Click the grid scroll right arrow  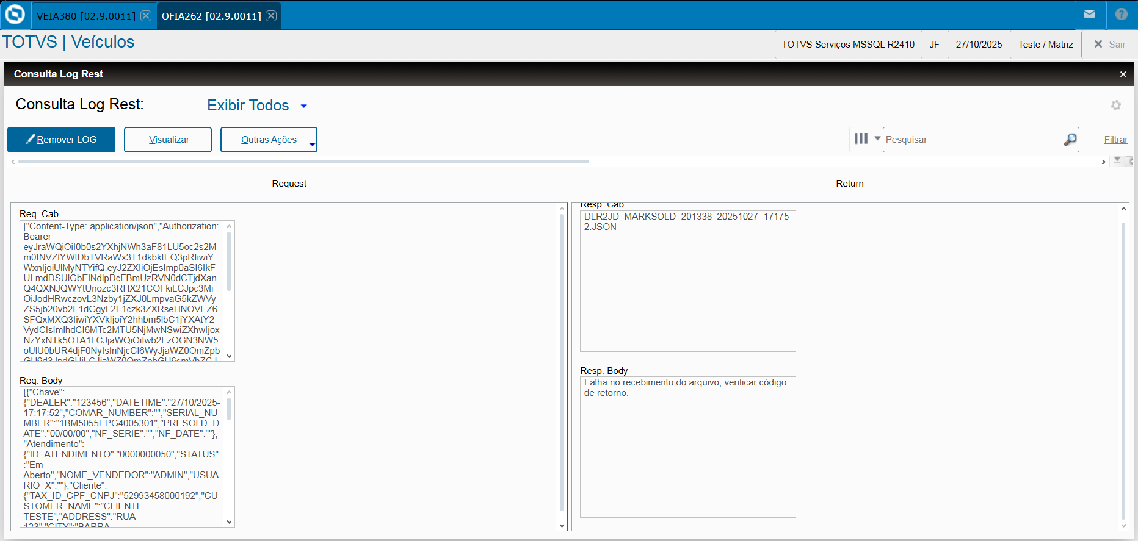pos(1103,162)
